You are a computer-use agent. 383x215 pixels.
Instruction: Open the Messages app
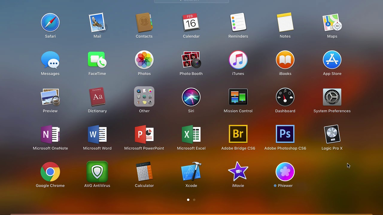(x=50, y=60)
